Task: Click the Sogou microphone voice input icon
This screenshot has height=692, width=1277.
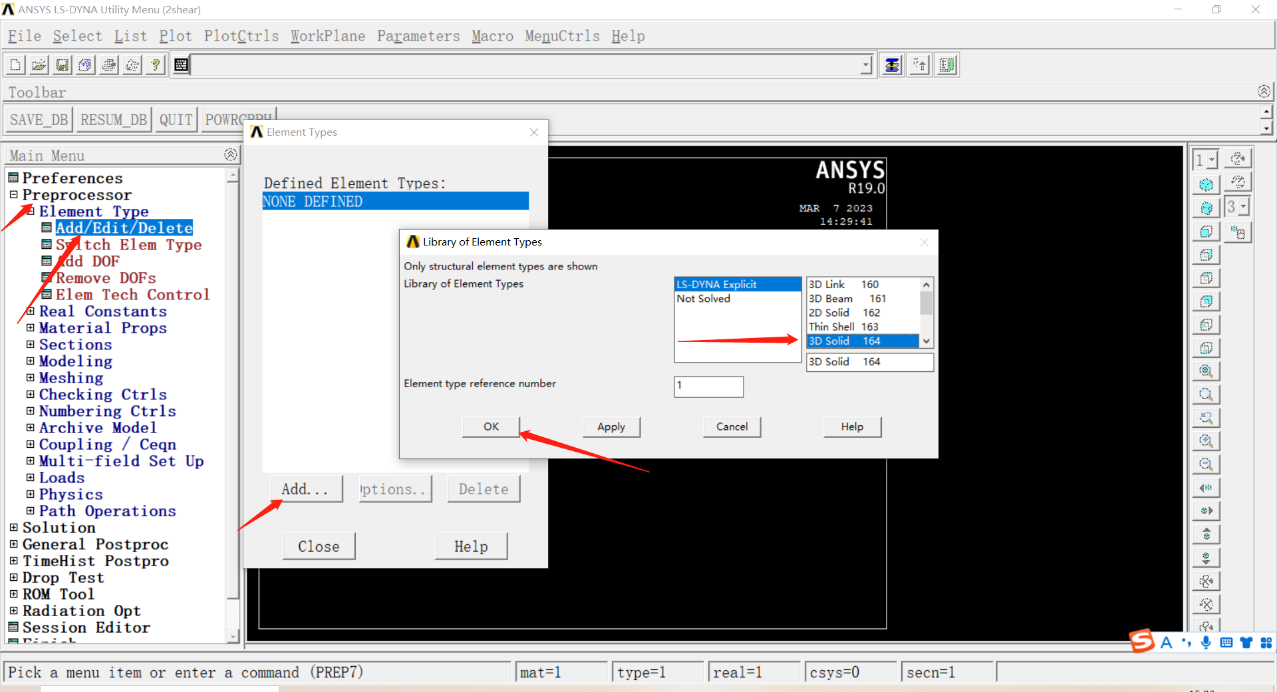Action: [x=1206, y=642]
